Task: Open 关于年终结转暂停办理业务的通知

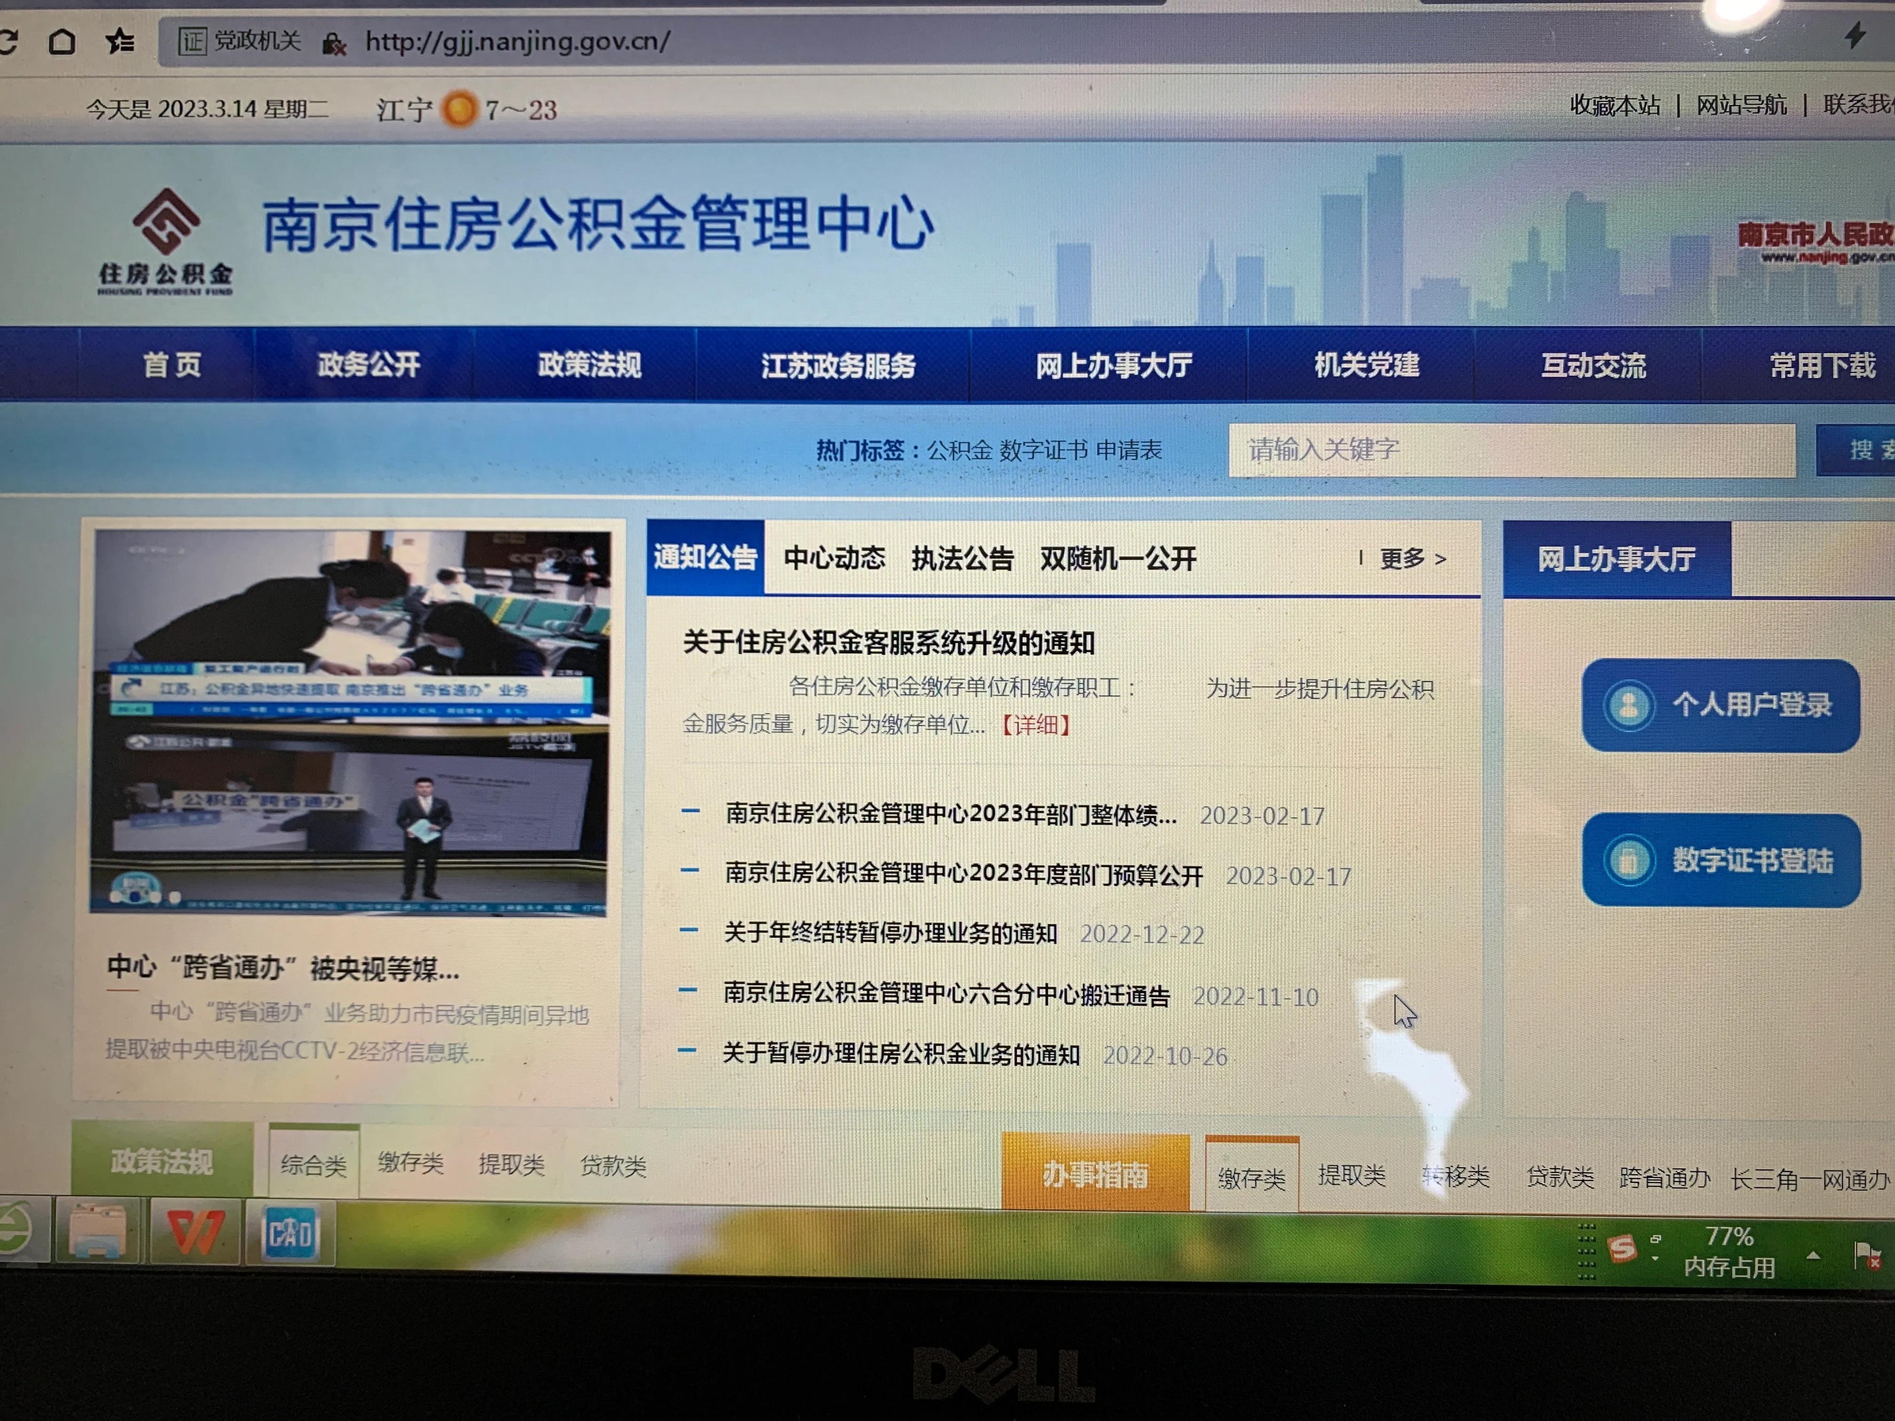Action: click(x=890, y=933)
